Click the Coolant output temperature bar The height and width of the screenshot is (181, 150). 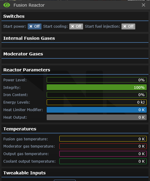103,161
